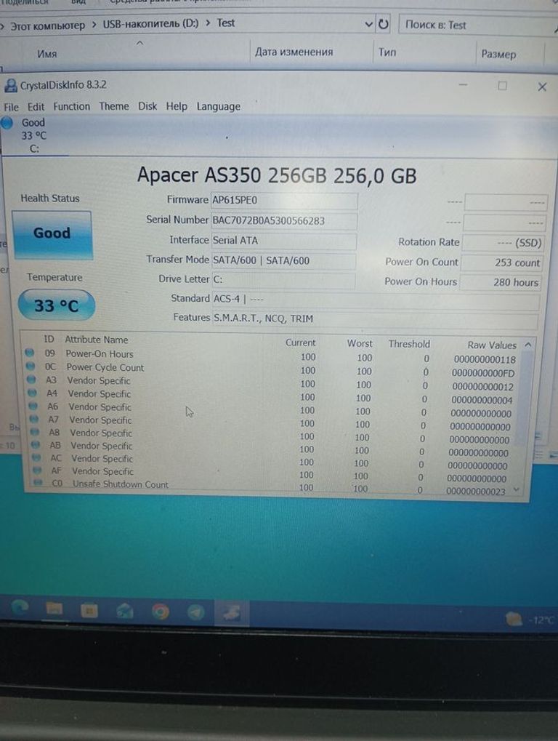Image resolution: width=558 pixels, height=741 pixels.
Task: Click the status dot for Power Cycle Count row
Action: [31, 366]
